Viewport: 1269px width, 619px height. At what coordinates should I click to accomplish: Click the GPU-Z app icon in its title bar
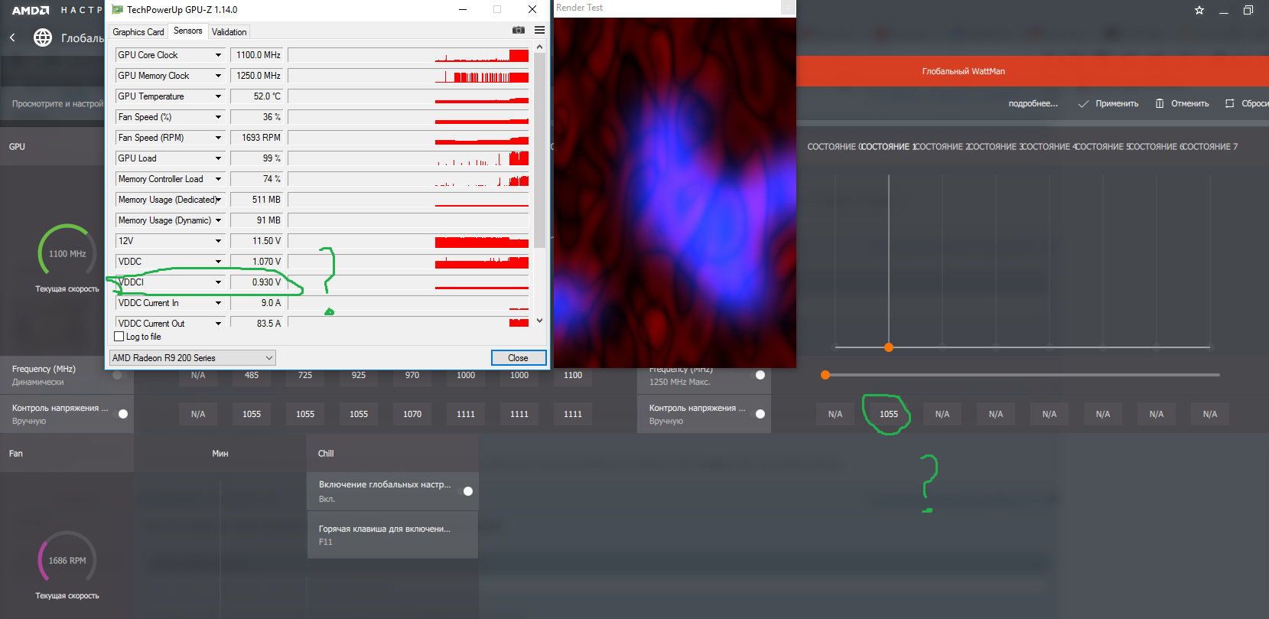tap(117, 10)
